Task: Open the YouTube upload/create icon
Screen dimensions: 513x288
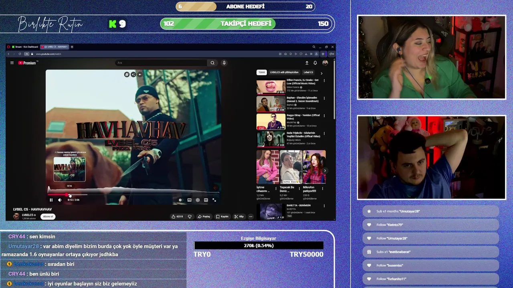Action: pos(307,63)
